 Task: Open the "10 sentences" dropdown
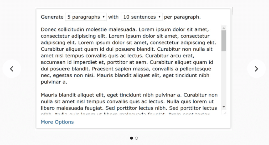(142, 17)
